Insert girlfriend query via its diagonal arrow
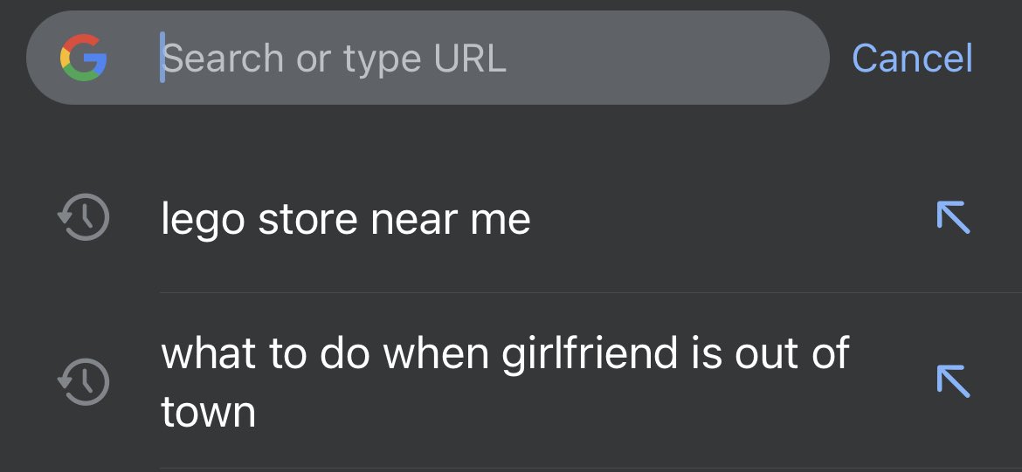The width and height of the screenshot is (1022, 472). (954, 381)
